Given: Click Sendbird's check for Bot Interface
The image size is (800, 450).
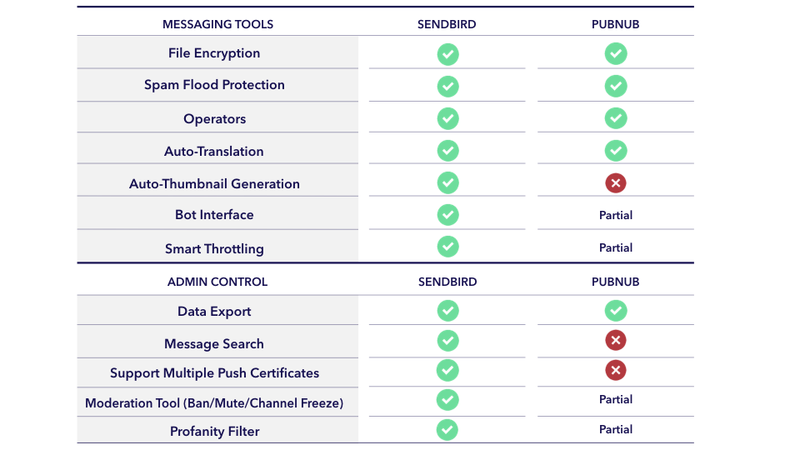Looking at the screenshot, I should coord(448,215).
